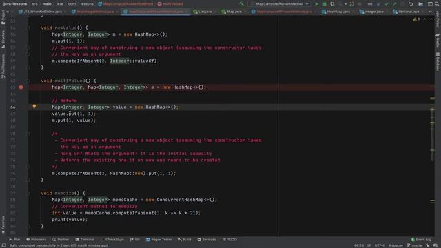Click the 4 spaces indent status item
This screenshot has width=441, height=248.
click(x=396, y=245)
